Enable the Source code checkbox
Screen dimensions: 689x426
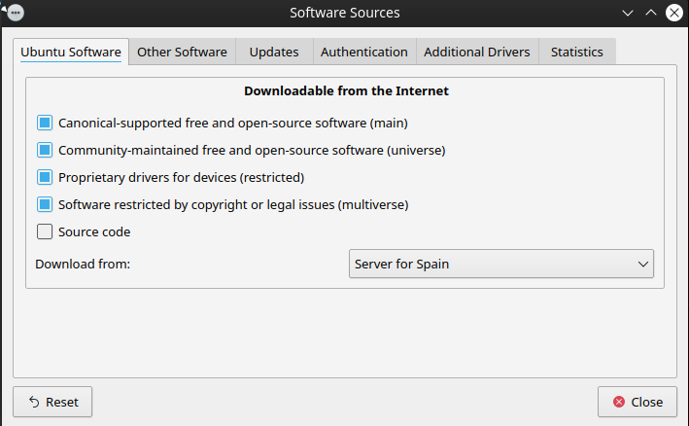coord(45,232)
